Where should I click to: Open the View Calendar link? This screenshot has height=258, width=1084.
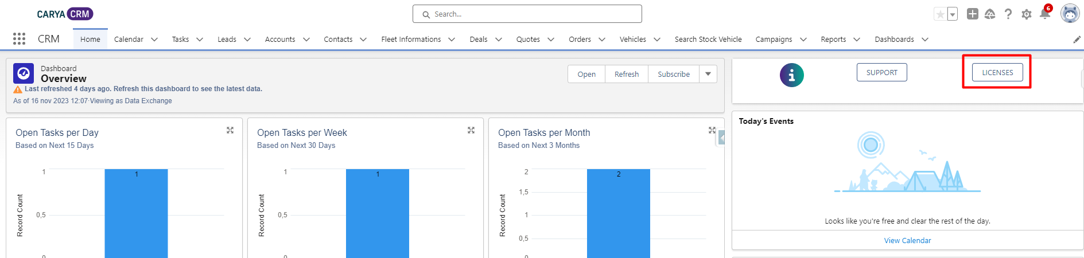click(x=907, y=241)
